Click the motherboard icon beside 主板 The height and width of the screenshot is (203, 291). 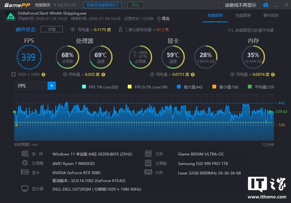[x=148, y=154]
